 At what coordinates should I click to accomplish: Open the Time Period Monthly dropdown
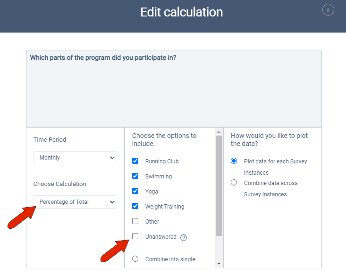pyautogui.click(x=75, y=158)
